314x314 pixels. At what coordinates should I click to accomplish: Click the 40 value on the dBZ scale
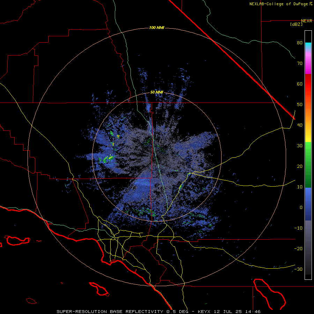click(x=300, y=125)
